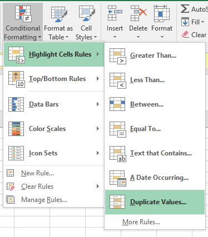
Task: Choose the Equal To... menu entry
Action: tap(155, 129)
